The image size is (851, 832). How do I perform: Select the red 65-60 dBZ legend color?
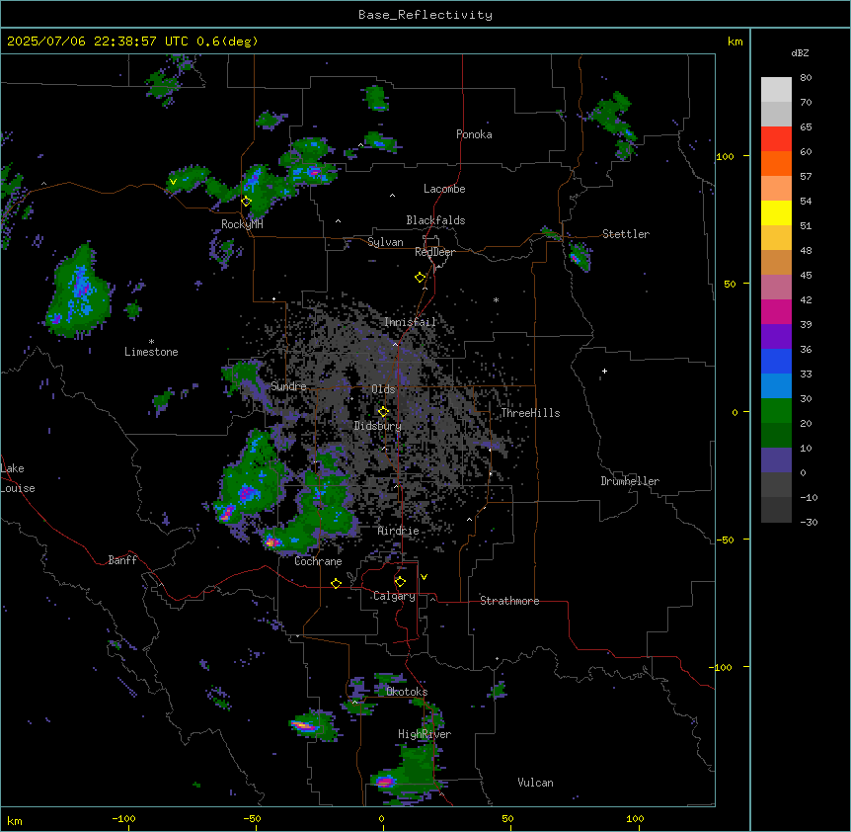click(x=776, y=139)
